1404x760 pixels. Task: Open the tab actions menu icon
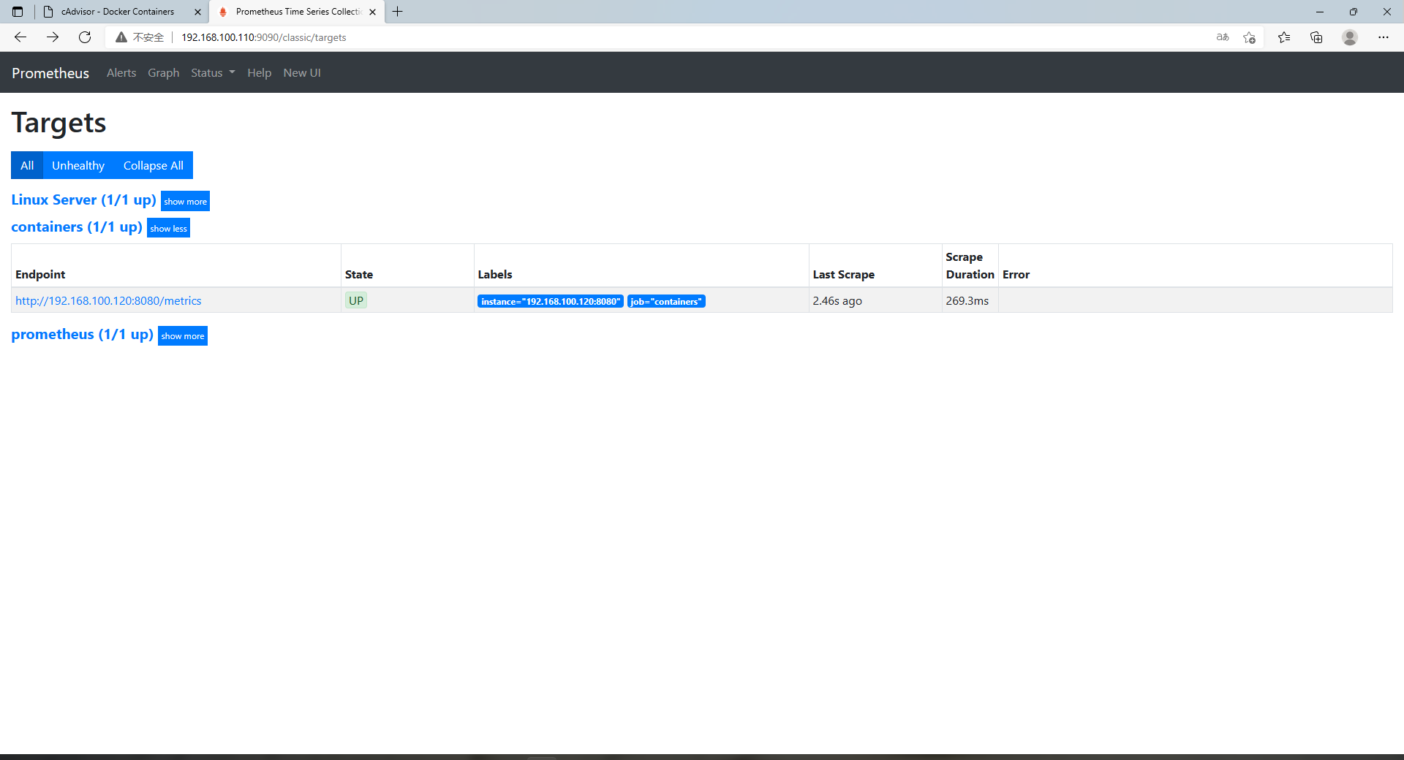pos(18,12)
